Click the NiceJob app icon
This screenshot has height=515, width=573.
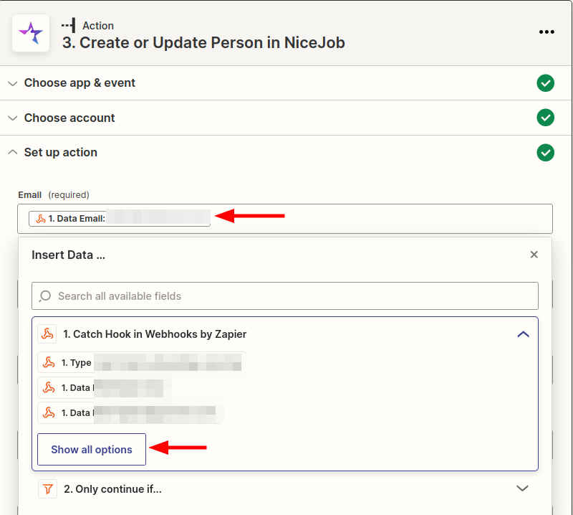click(x=30, y=33)
